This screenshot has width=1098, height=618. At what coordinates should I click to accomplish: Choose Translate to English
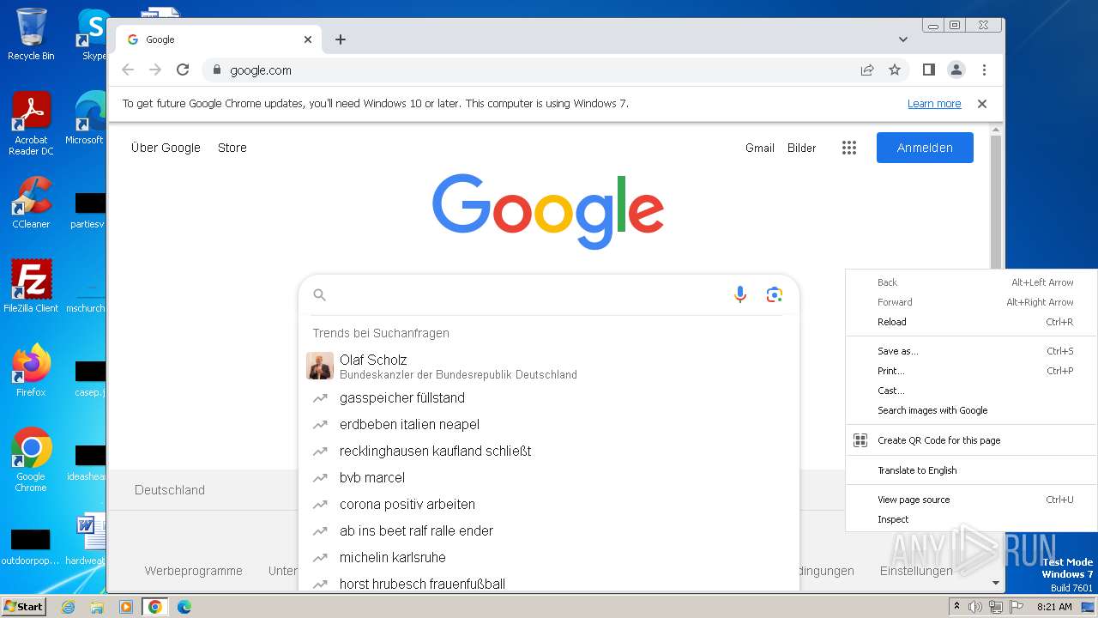972,470
